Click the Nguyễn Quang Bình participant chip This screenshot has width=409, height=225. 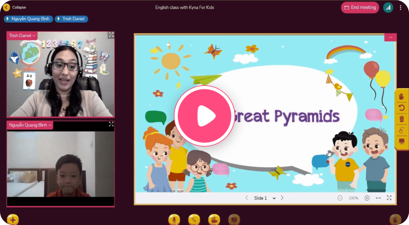(x=29, y=19)
